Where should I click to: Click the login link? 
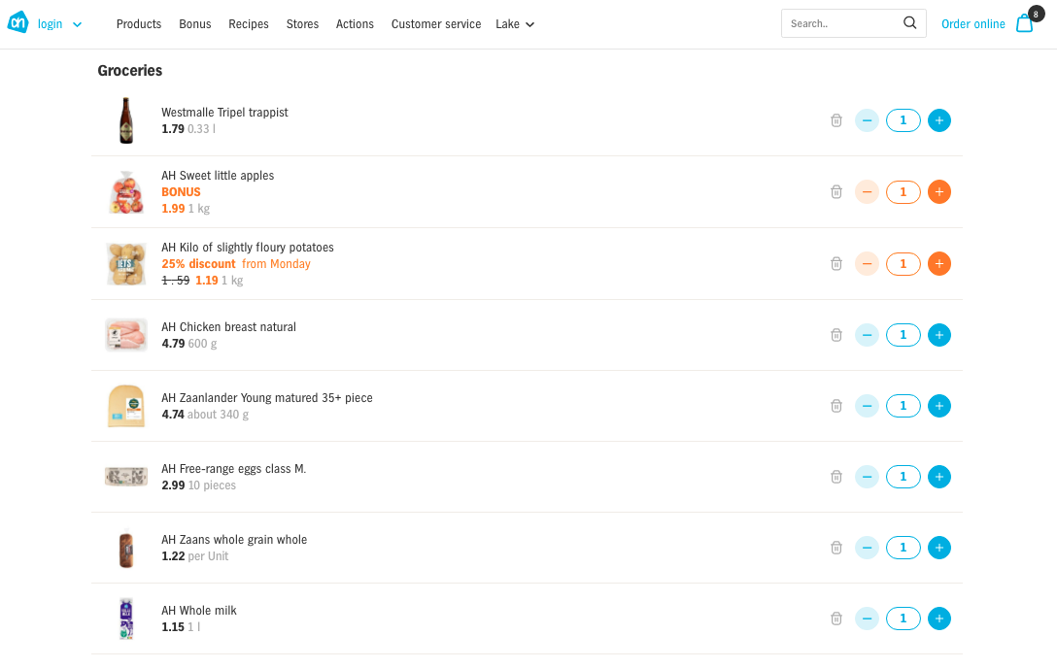(x=50, y=24)
